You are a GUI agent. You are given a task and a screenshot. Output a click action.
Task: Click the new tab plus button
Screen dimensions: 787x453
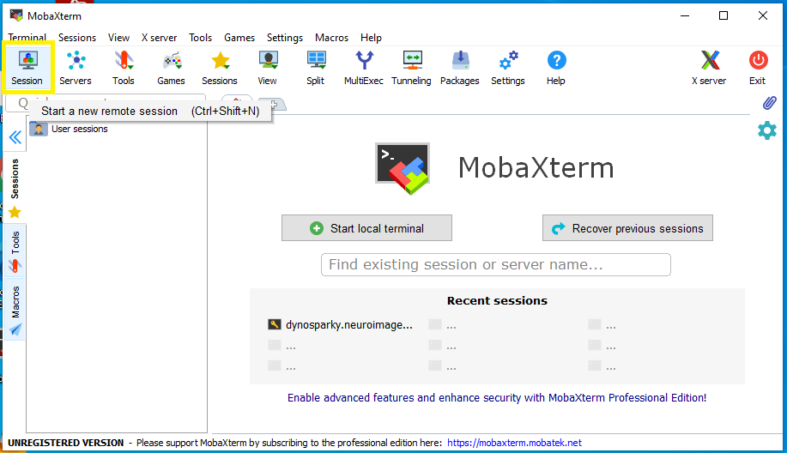pyautogui.click(x=273, y=105)
